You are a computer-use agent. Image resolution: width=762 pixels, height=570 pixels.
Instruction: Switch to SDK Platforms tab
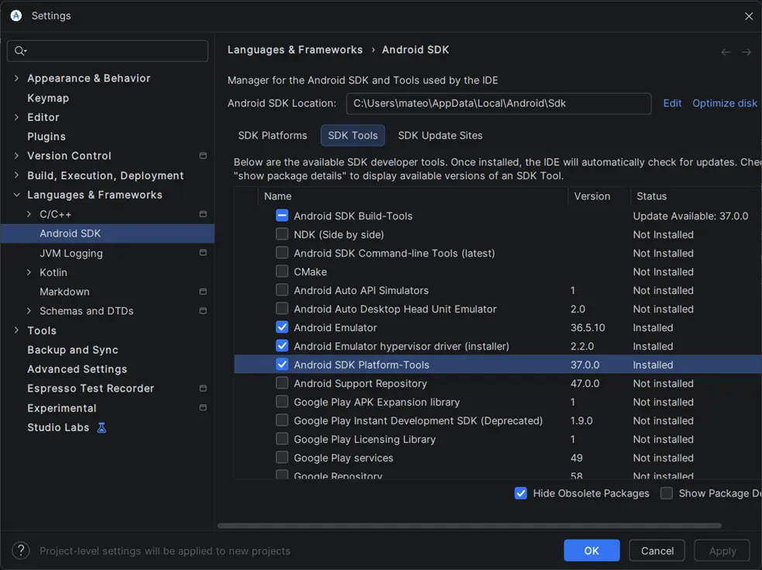click(x=273, y=135)
